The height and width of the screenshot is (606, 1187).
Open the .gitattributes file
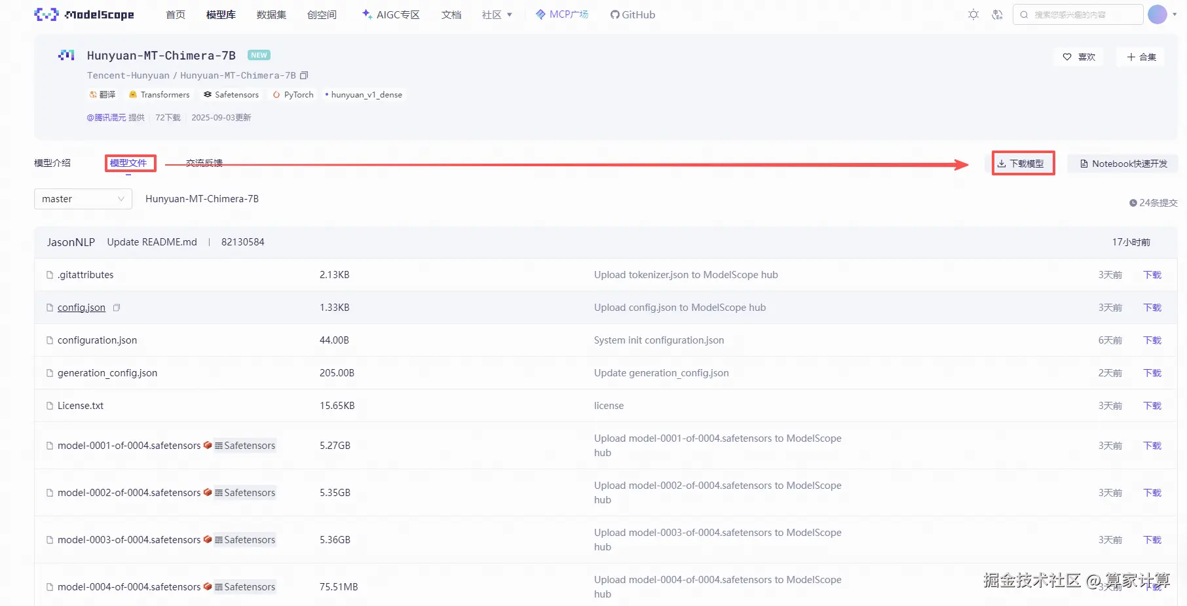click(x=86, y=275)
